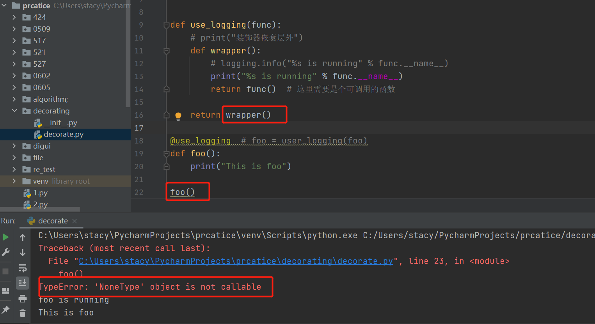The height and width of the screenshot is (324, 595).
Task: Click wrapper() on the return line
Action: (x=248, y=115)
